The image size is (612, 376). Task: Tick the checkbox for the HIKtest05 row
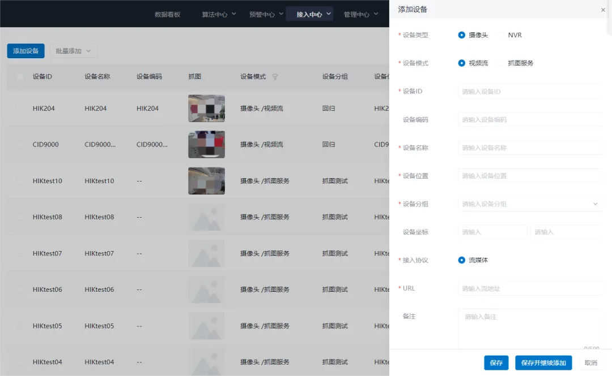pyautogui.click(x=20, y=326)
